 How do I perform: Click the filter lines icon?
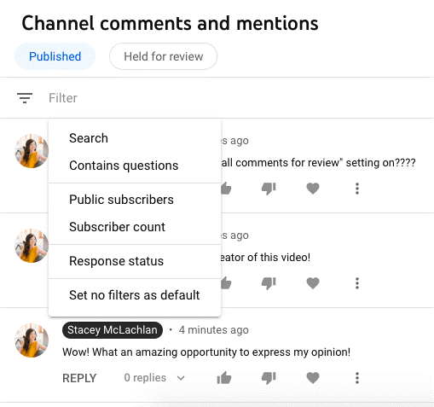[25, 98]
